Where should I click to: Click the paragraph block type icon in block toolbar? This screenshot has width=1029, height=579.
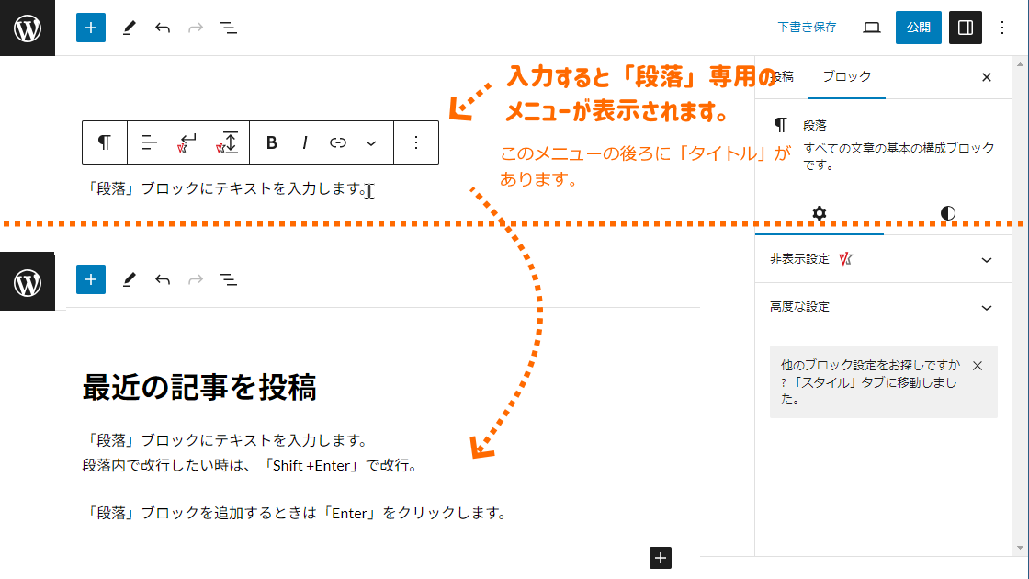tap(105, 142)
